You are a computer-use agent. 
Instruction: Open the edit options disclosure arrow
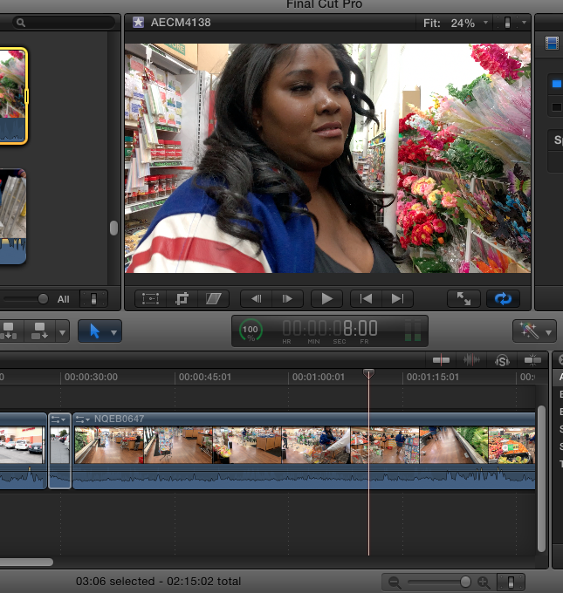[x=62, y=332]
